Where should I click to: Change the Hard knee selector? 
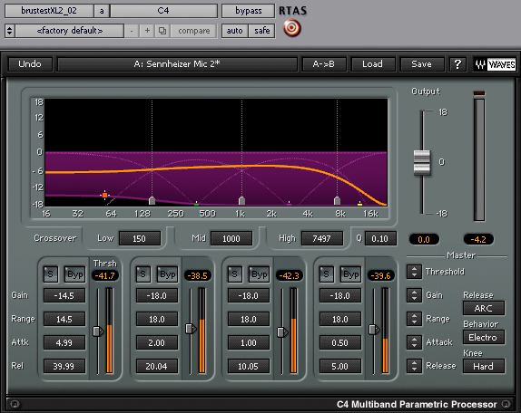point(484,366)
